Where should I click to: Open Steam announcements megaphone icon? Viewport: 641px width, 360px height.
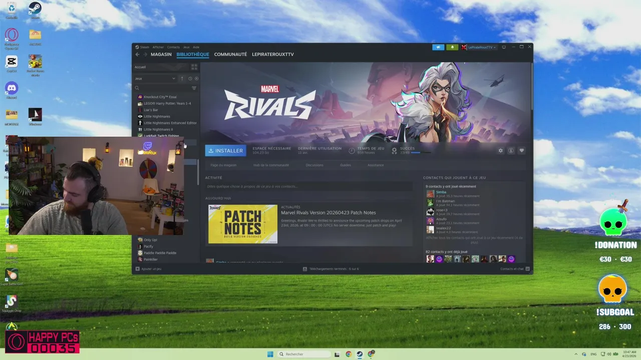coord(438,47)
